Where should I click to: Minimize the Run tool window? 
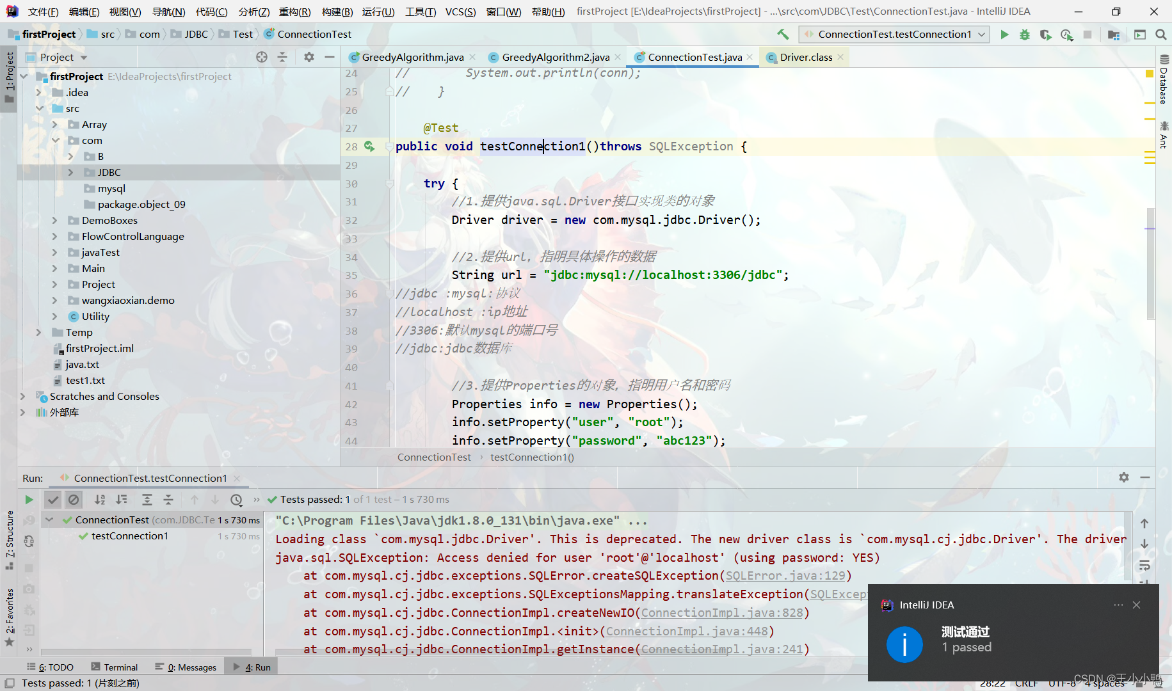1145,477
